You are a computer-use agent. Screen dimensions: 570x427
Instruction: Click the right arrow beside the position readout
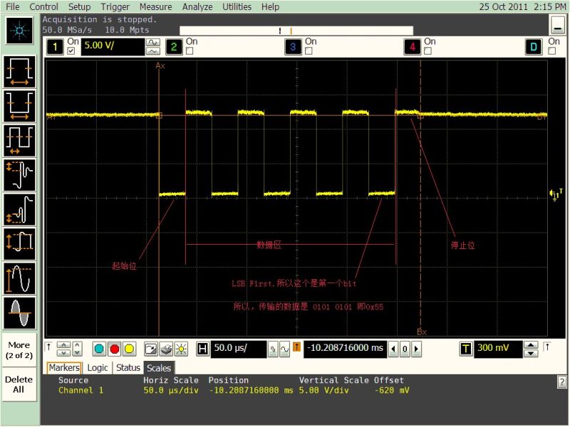(415, 349)
